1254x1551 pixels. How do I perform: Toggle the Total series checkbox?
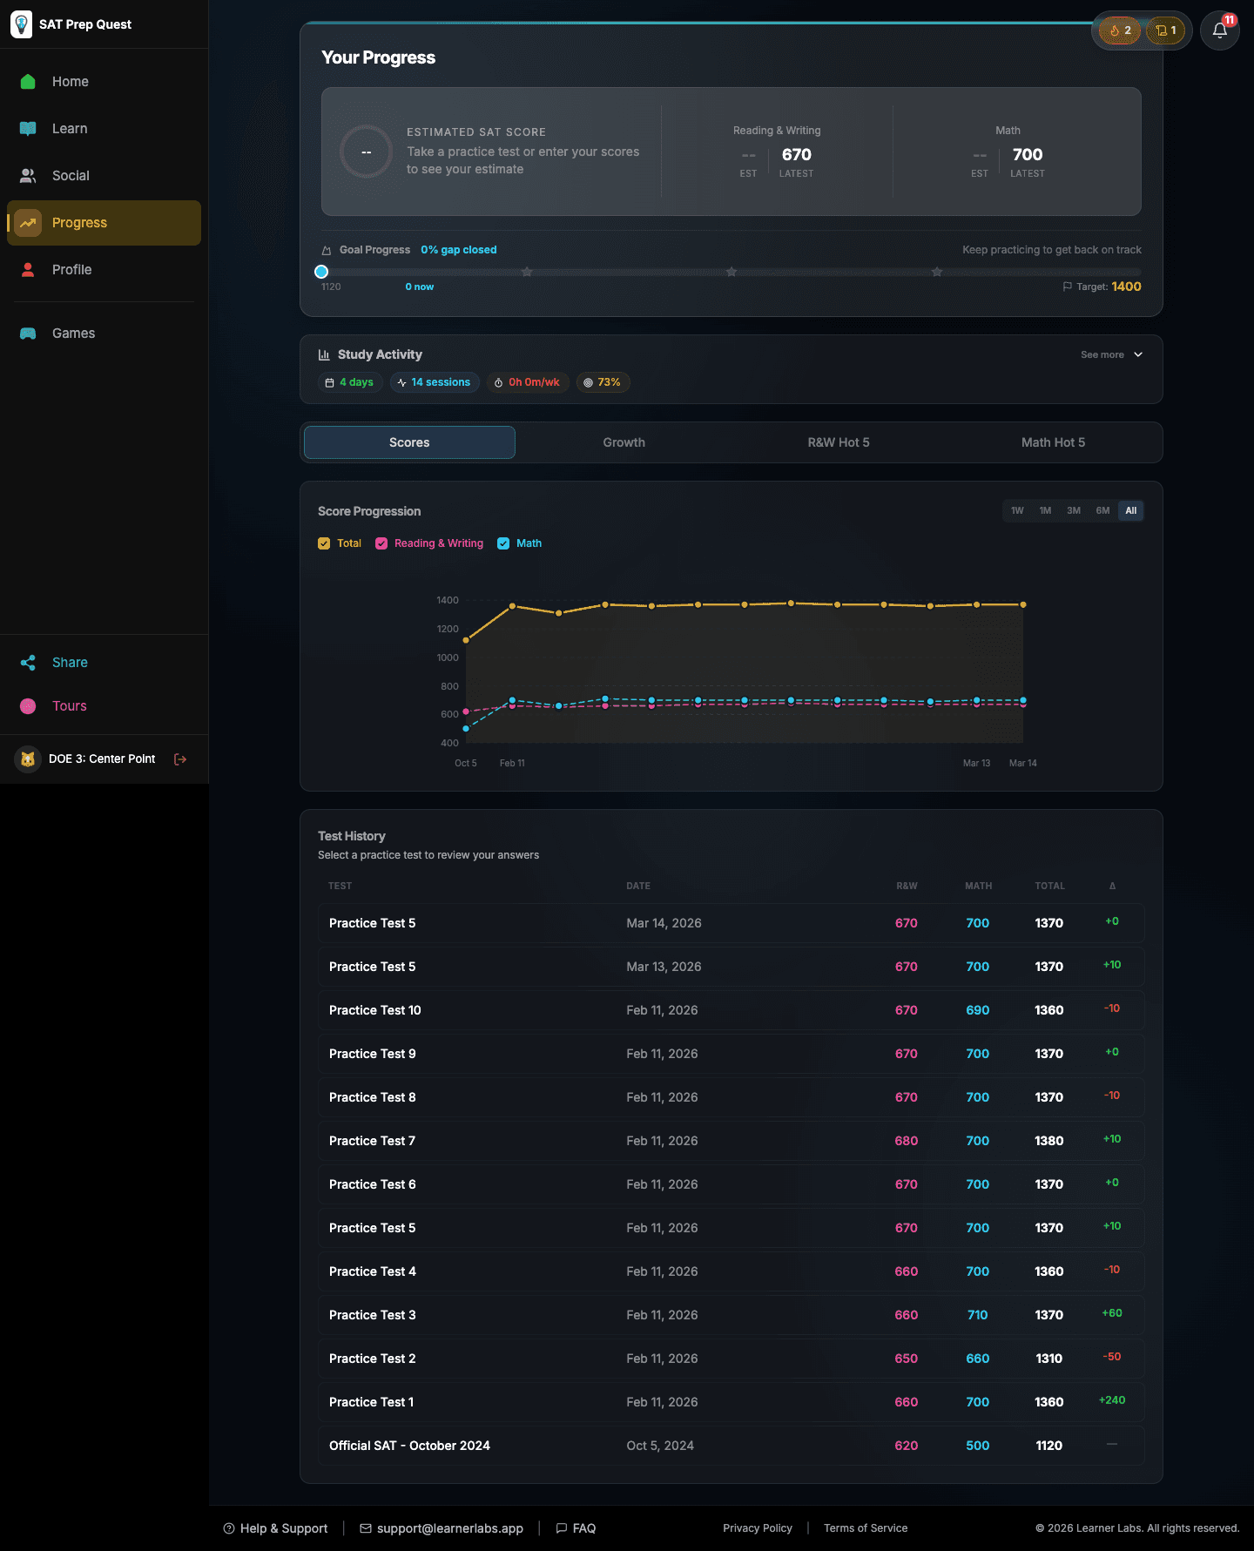tap(324, 543)
